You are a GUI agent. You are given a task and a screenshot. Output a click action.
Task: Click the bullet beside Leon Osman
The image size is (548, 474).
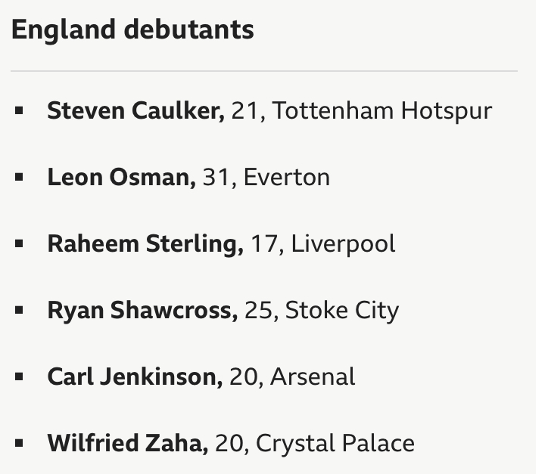coord(19,177)
